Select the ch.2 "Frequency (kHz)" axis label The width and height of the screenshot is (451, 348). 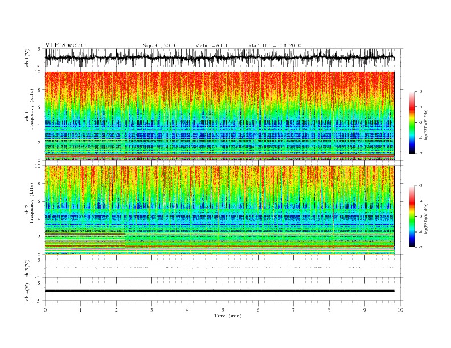click(32, 203)
